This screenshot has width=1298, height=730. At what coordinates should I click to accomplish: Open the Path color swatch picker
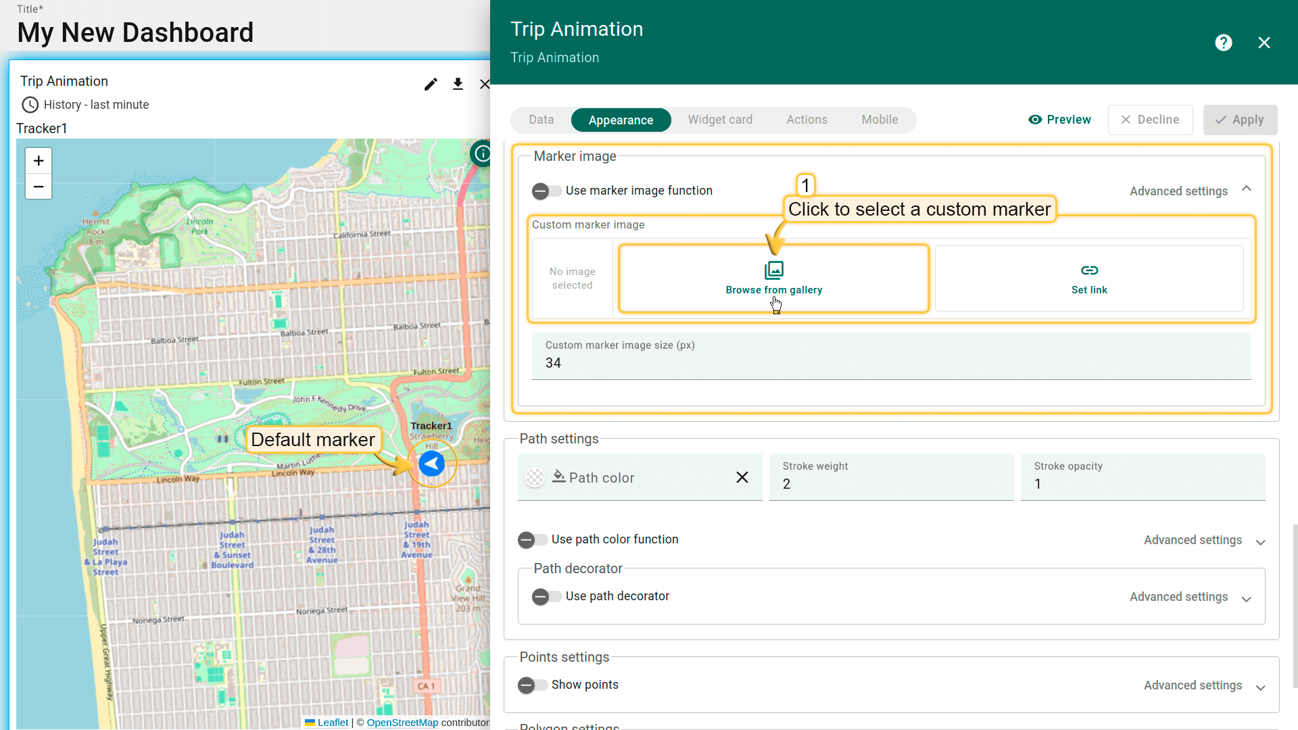pyautogui.click(x=535, y=477)
